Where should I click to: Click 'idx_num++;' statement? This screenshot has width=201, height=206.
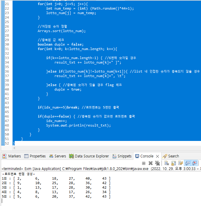click(x=56, y=121)
